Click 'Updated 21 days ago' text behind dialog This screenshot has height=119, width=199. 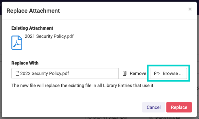pyautogui.click(x=106, y=118)
